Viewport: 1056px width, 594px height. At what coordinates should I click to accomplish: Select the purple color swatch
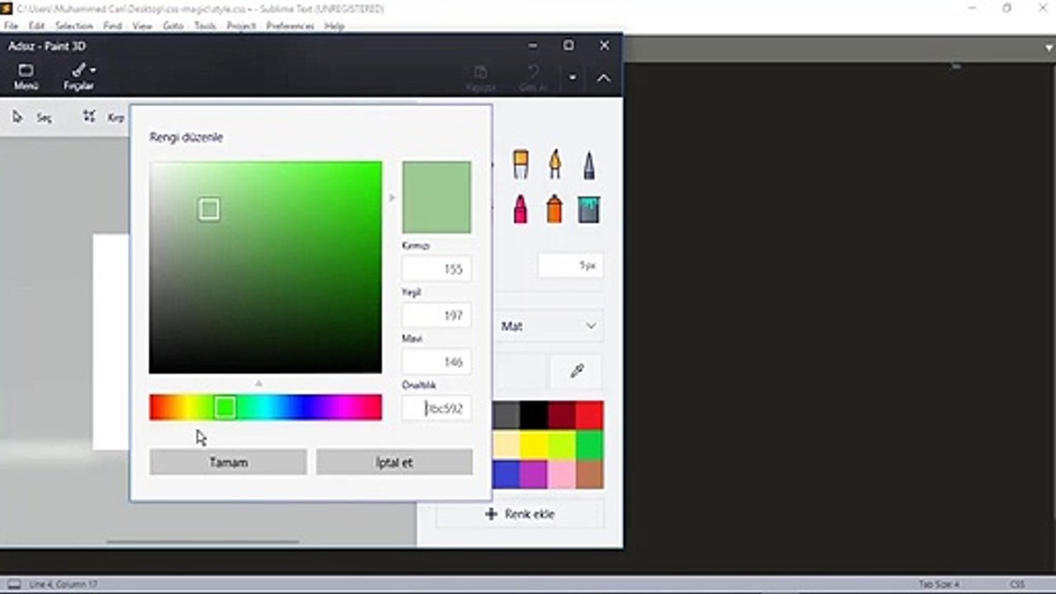(x=534, y=474)
